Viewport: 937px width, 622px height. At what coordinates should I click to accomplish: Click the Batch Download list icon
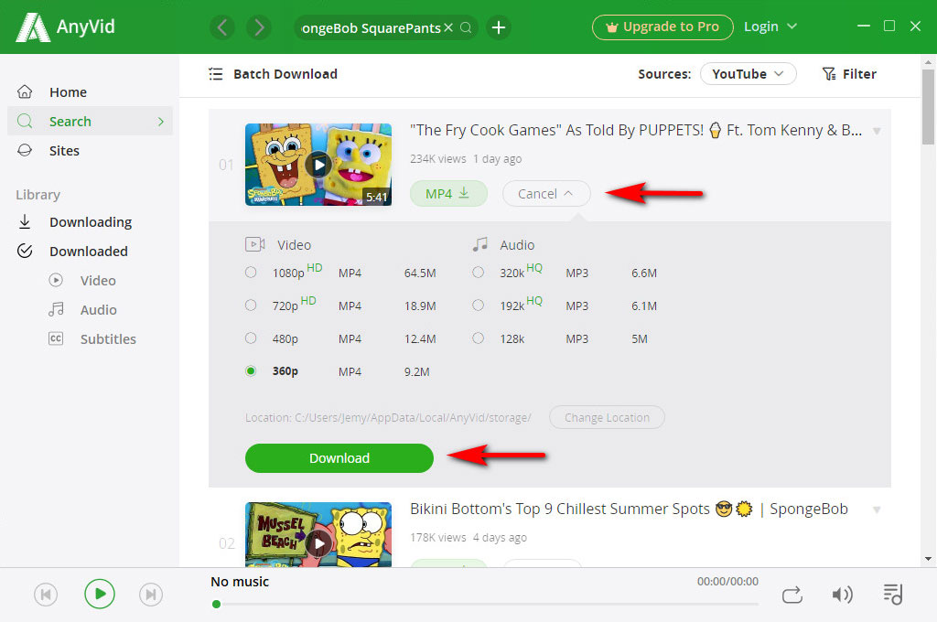[x=216, y=74]
